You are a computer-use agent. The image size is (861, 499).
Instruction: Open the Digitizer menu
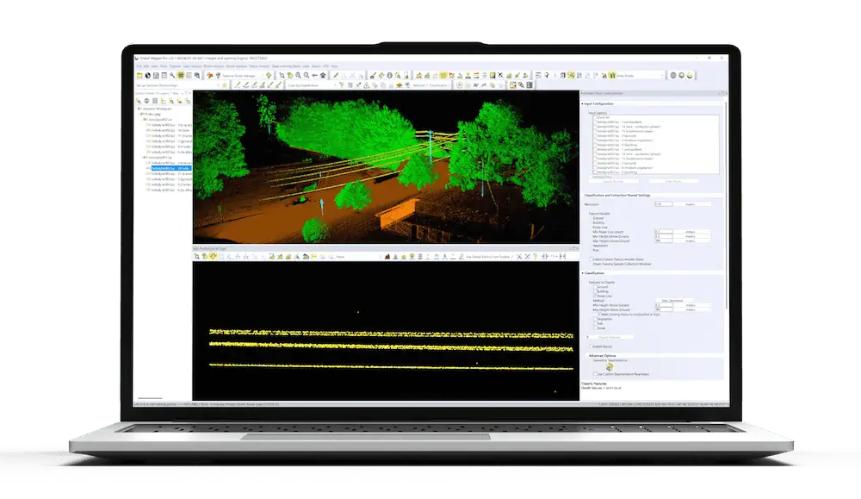tap(175, 66)
